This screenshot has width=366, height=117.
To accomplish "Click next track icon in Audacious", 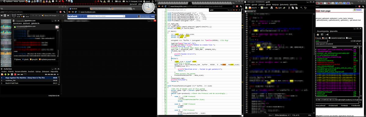I will 22,74.
